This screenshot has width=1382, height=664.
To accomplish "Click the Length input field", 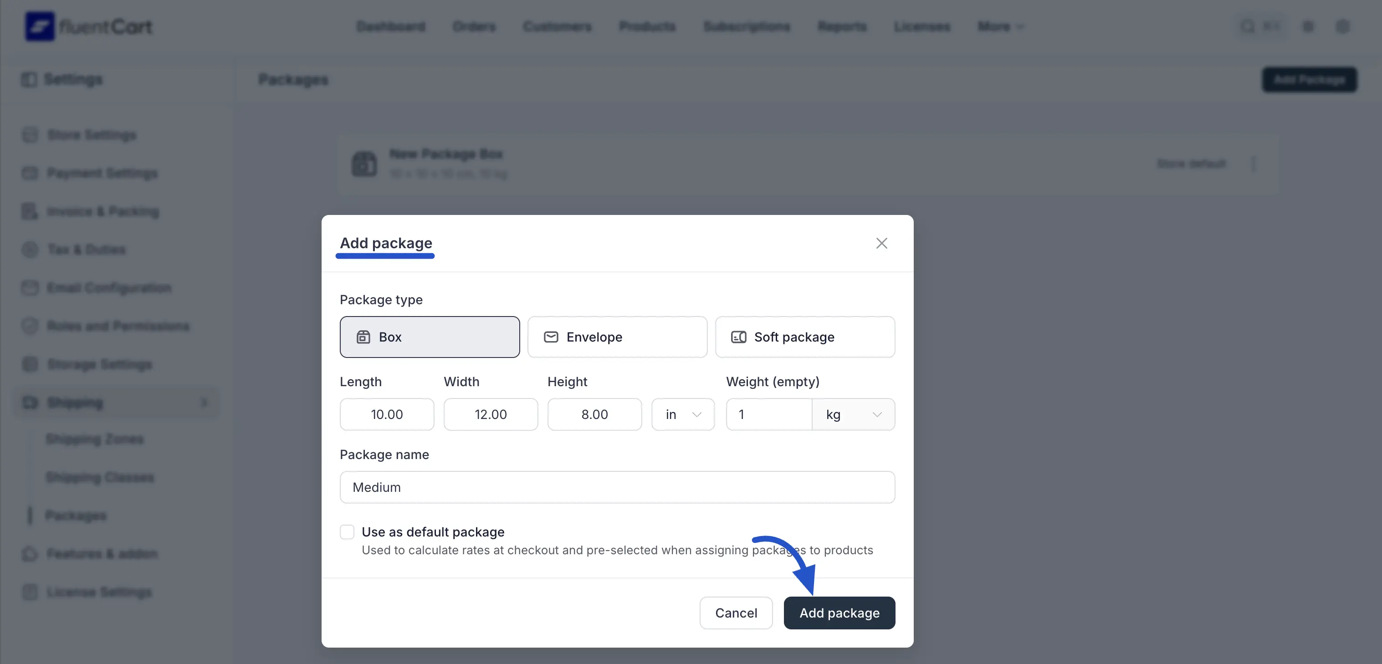I will tap(387, 414).
